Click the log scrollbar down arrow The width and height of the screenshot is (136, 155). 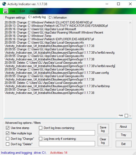(130, 116)
